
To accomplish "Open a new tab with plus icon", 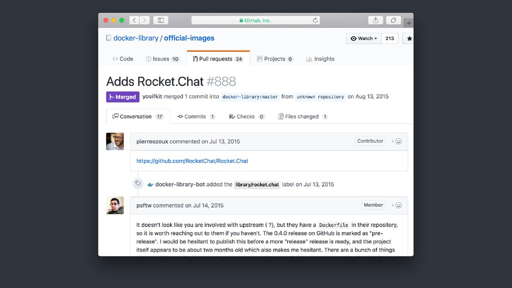I will tap(409, 23).
